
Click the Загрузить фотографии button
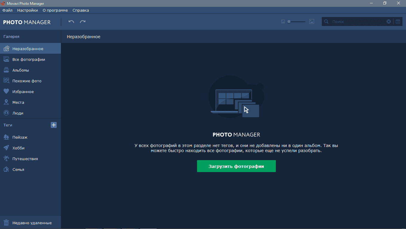[x=236, y=166]
